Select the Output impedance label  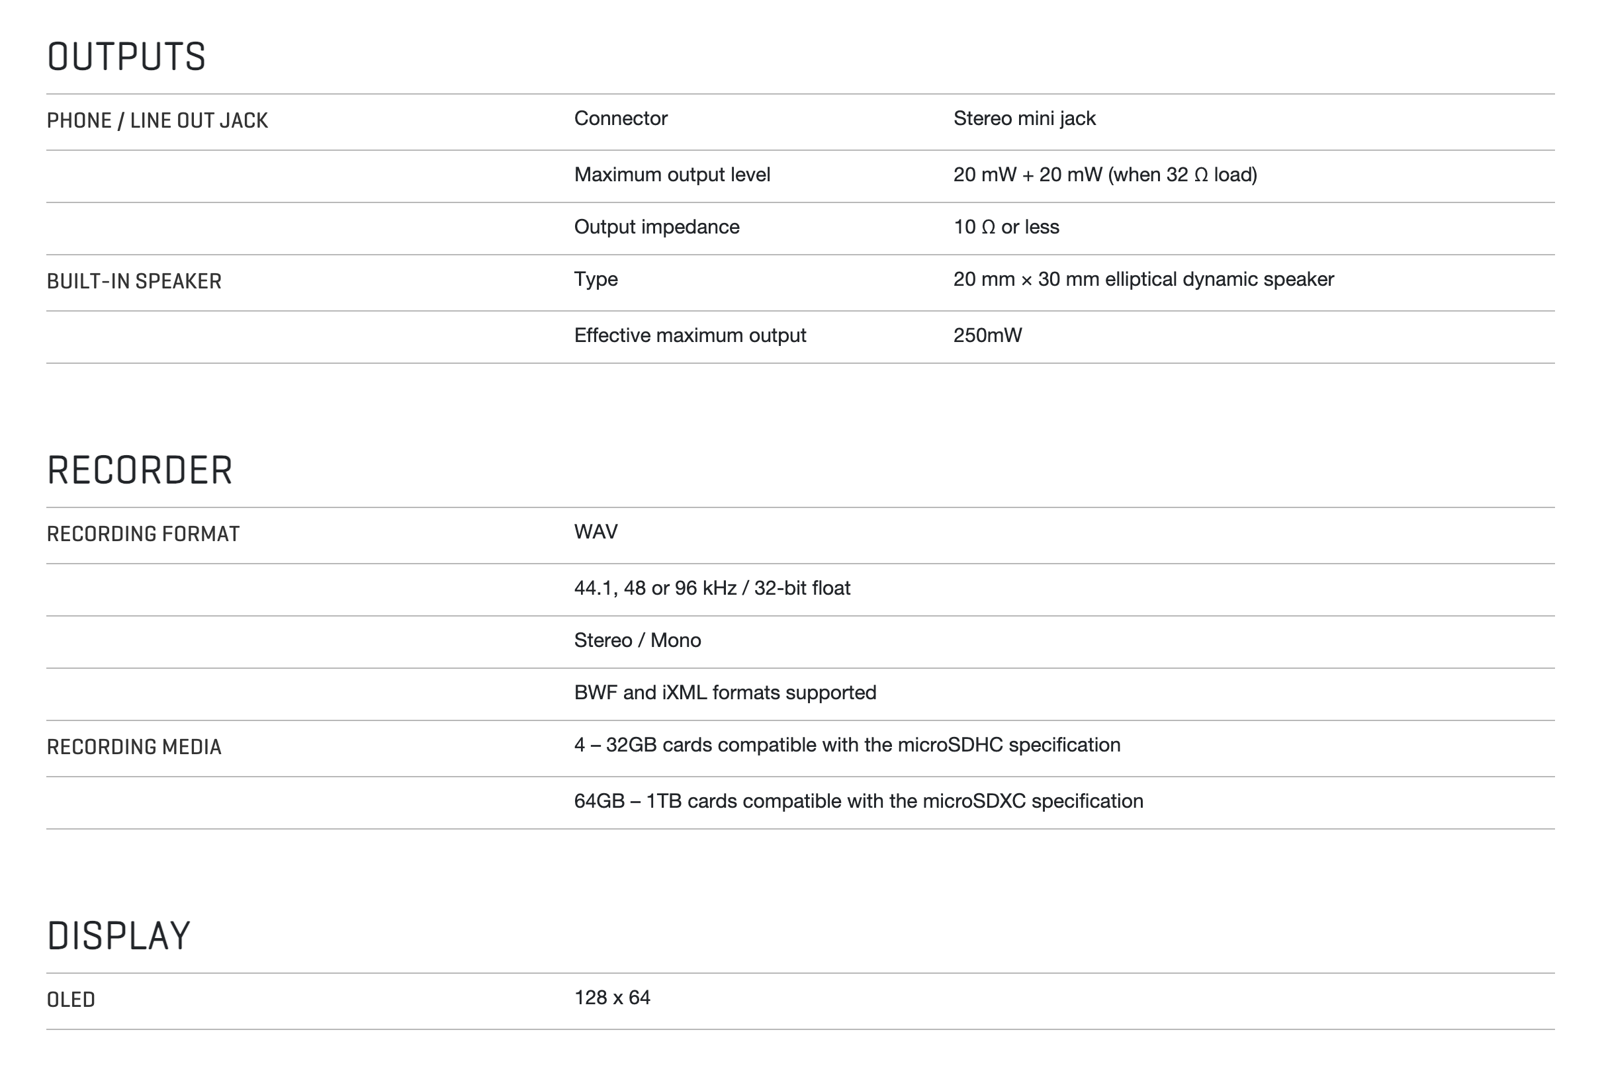pyautogui.click(x=656, y=228)
